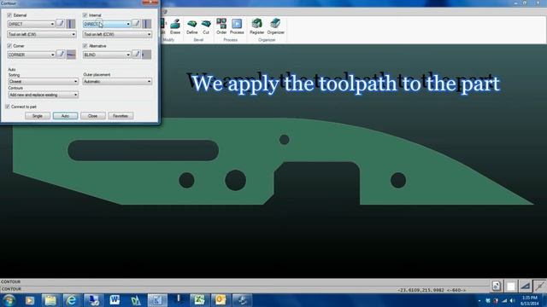
Task: Edit the Alternative setting with pencil icon
Action: 137,54
